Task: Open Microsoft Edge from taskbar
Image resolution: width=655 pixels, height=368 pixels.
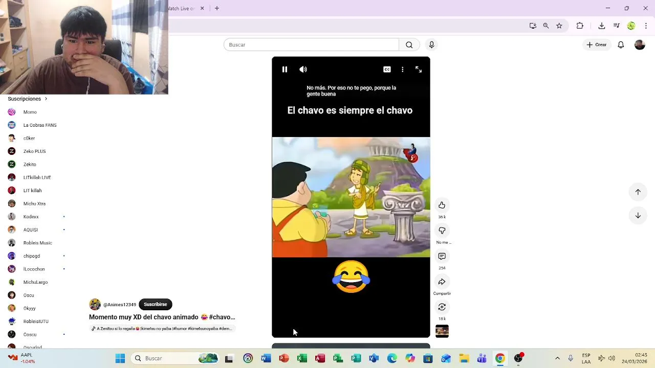Action: (392, 358)
